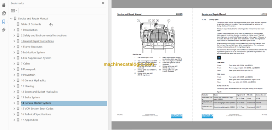272x130 pixels.
Task: Open bookmark 1 Introduction
Action: point(29,30)
